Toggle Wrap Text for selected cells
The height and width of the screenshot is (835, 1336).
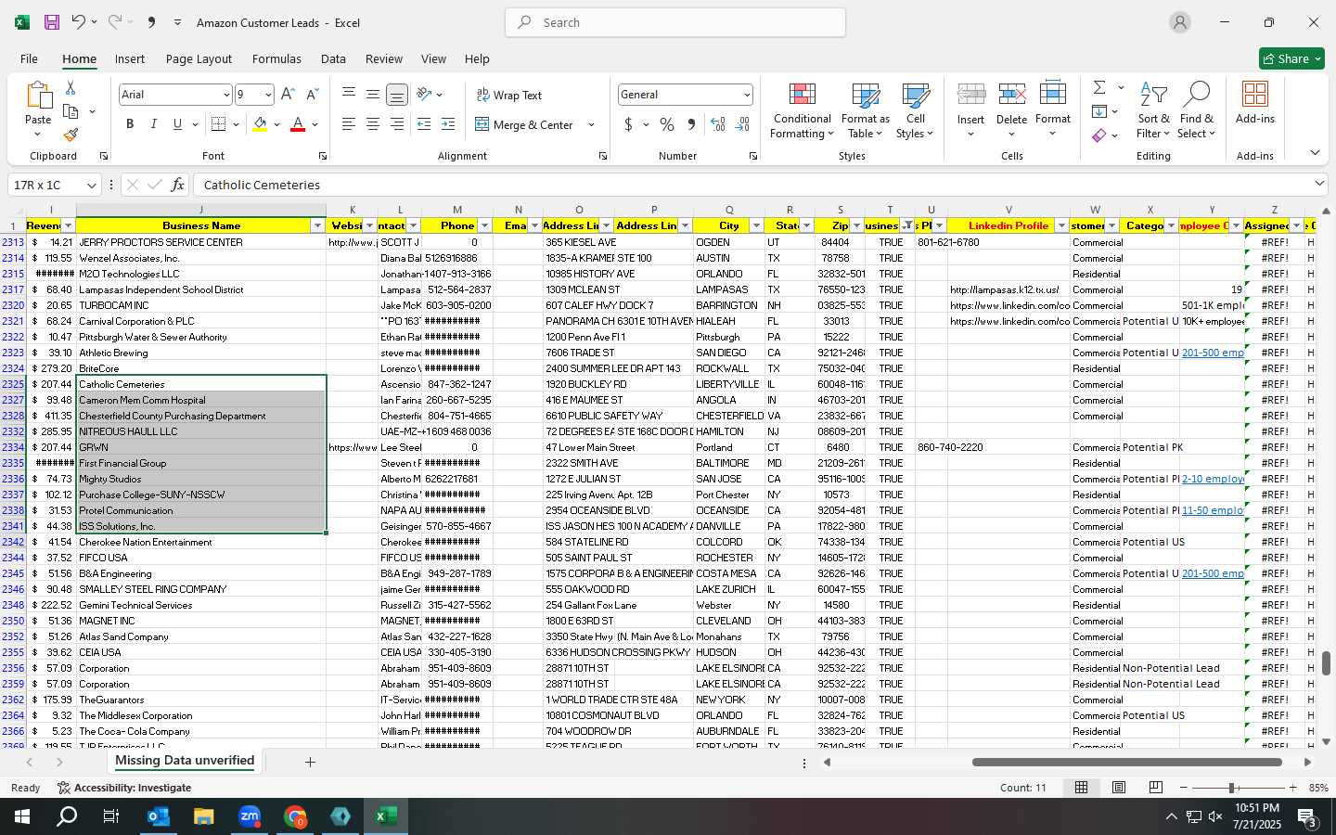[509, 96]
